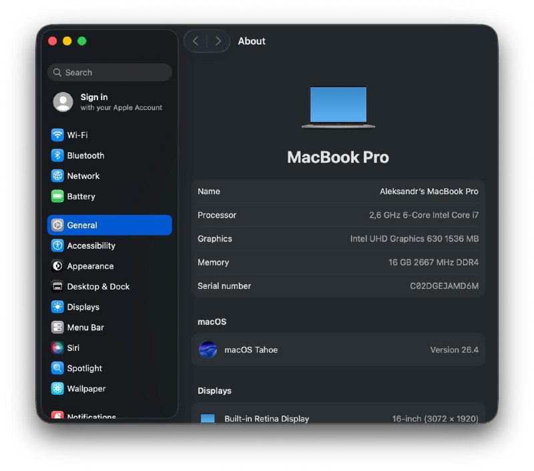Open Network settings globe icon

click(57, 176)
